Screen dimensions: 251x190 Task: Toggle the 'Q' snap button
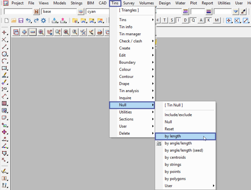193,20
